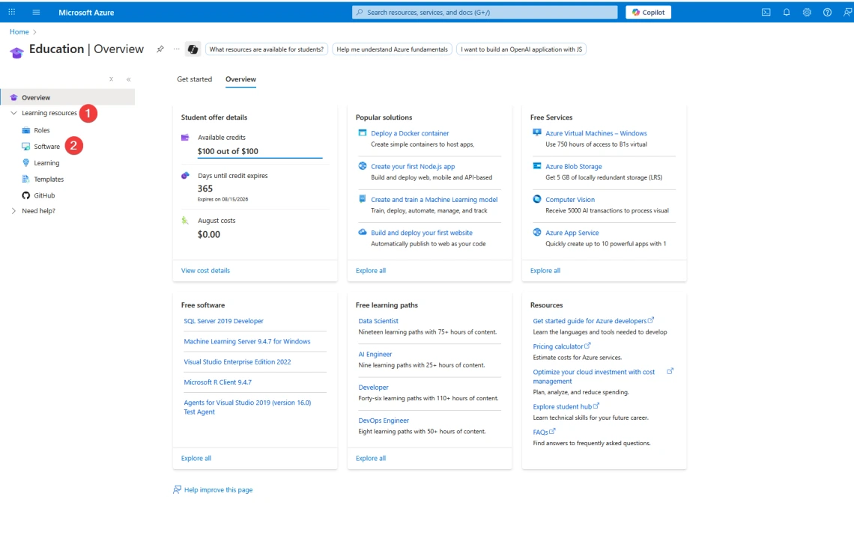Open the app launcher grid icon
The image size is (854, 535).
(11, 12)
